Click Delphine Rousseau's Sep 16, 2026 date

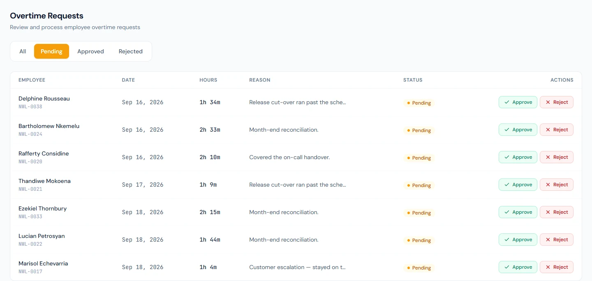click(x=143, y=102)
